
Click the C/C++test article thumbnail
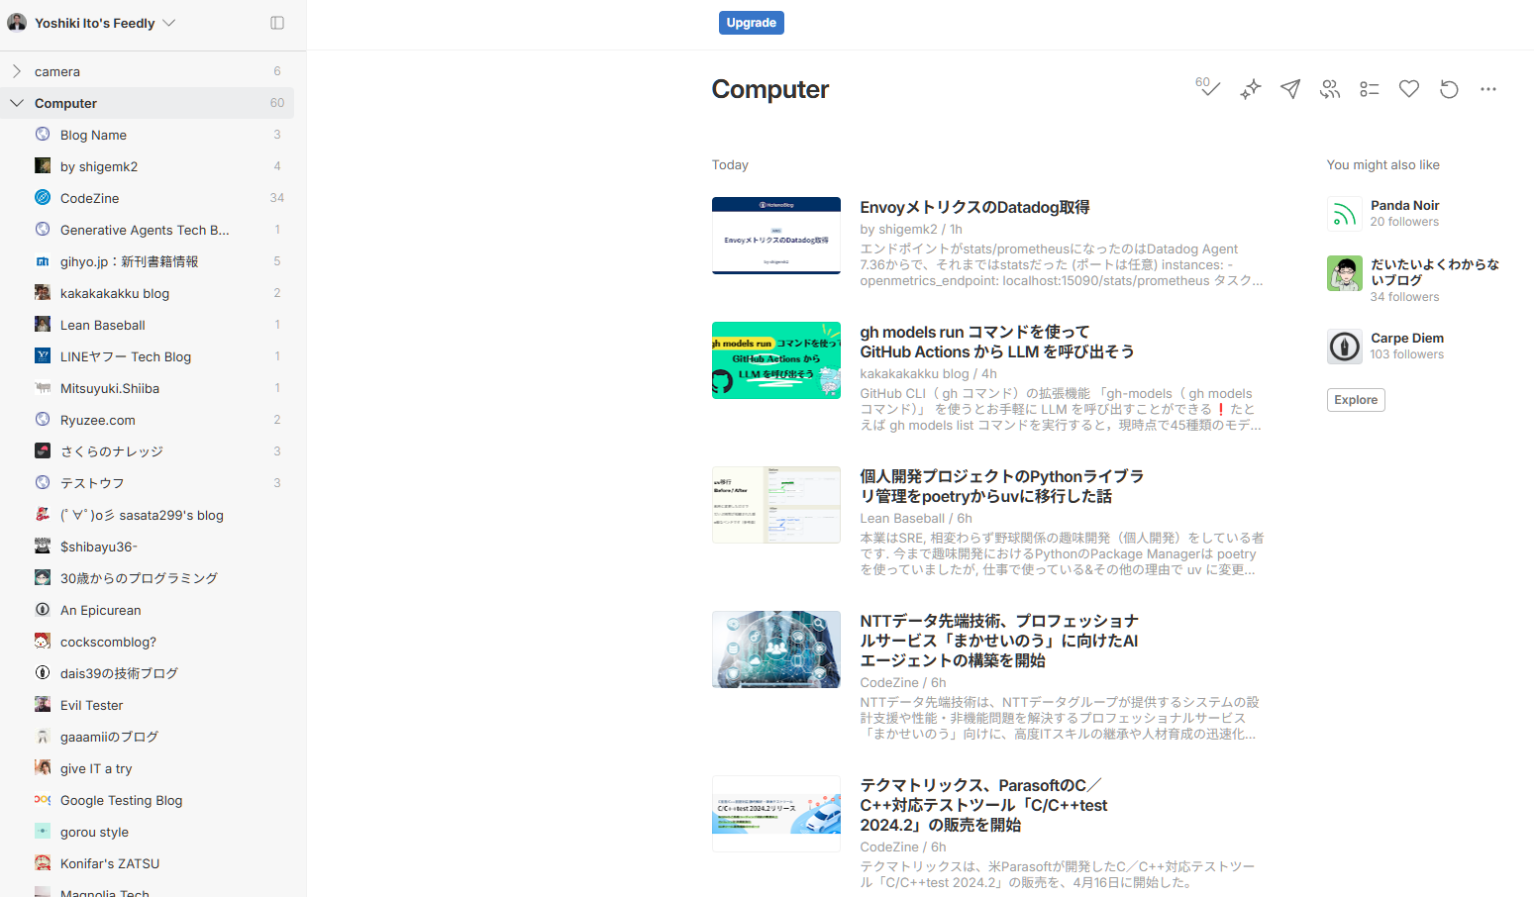pos(776,814)
